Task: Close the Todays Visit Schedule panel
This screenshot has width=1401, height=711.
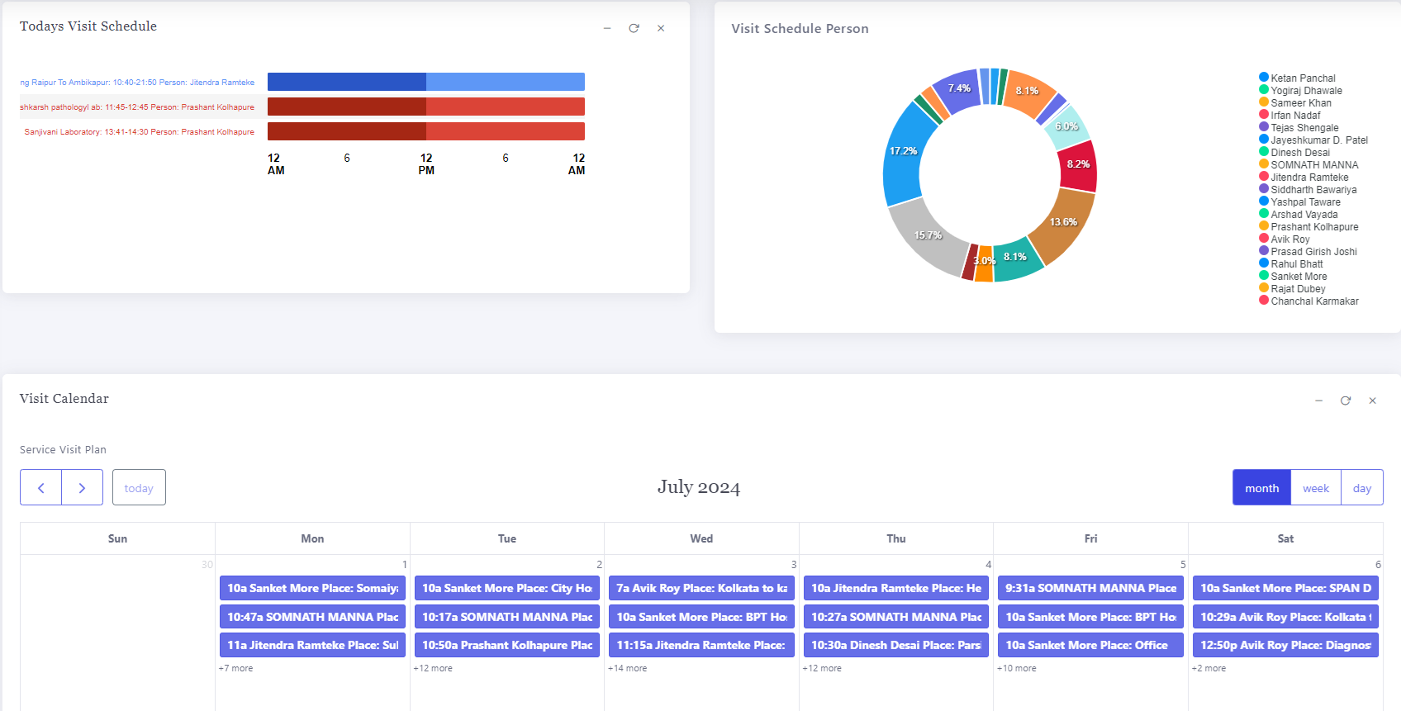Action: point(661,28)
